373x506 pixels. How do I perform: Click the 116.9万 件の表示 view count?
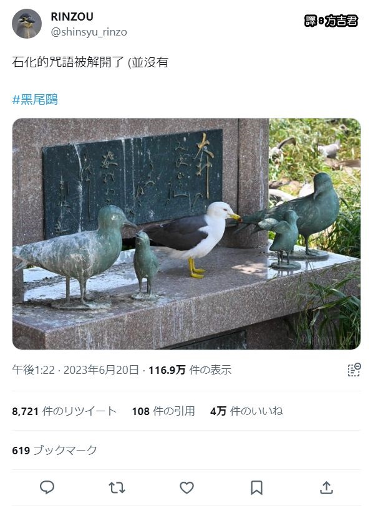pyautogui.click(x=190, y=370)
